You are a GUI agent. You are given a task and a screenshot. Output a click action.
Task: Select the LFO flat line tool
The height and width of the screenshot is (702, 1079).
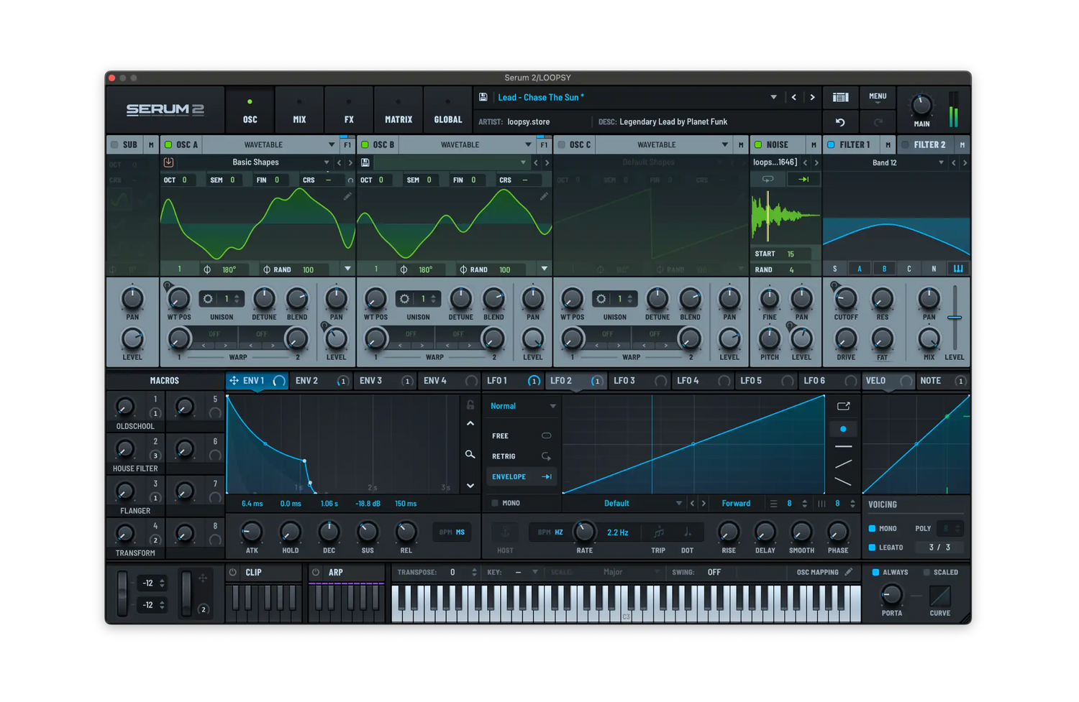pyautogui.click(x=844, y=447)
